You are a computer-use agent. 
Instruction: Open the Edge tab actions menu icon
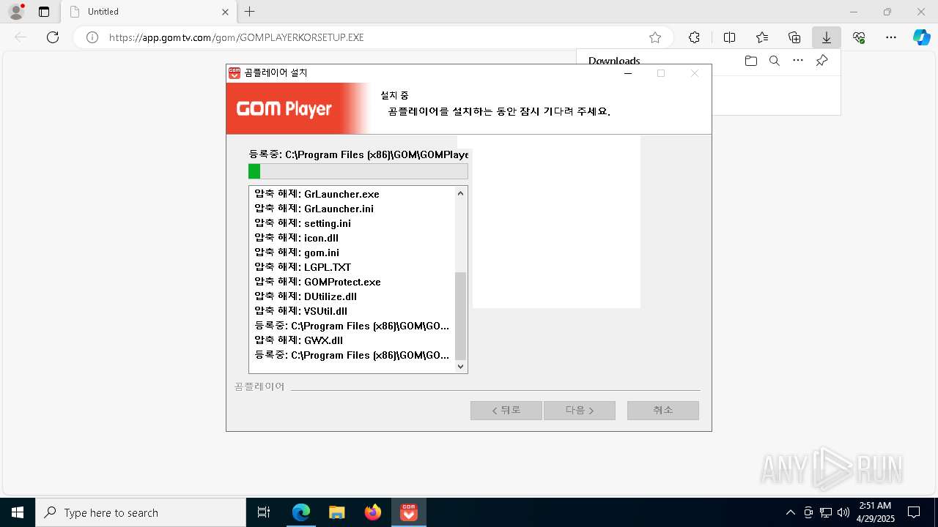pos(44,12)
